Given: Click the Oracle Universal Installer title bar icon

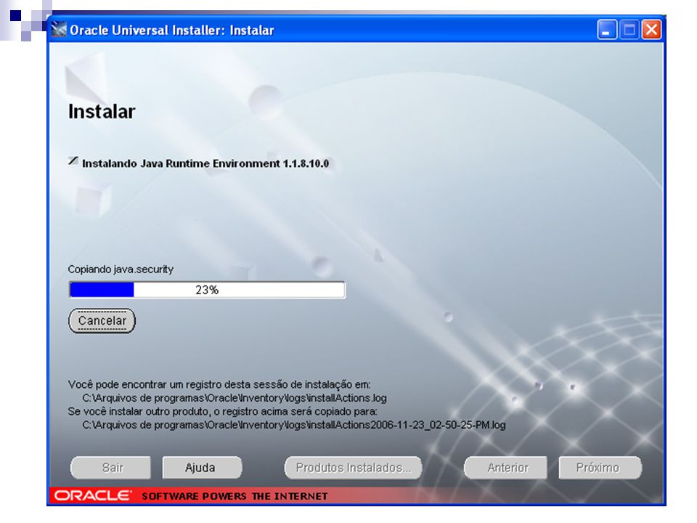Looking at the screenshot, I should (x=58, y=30).
